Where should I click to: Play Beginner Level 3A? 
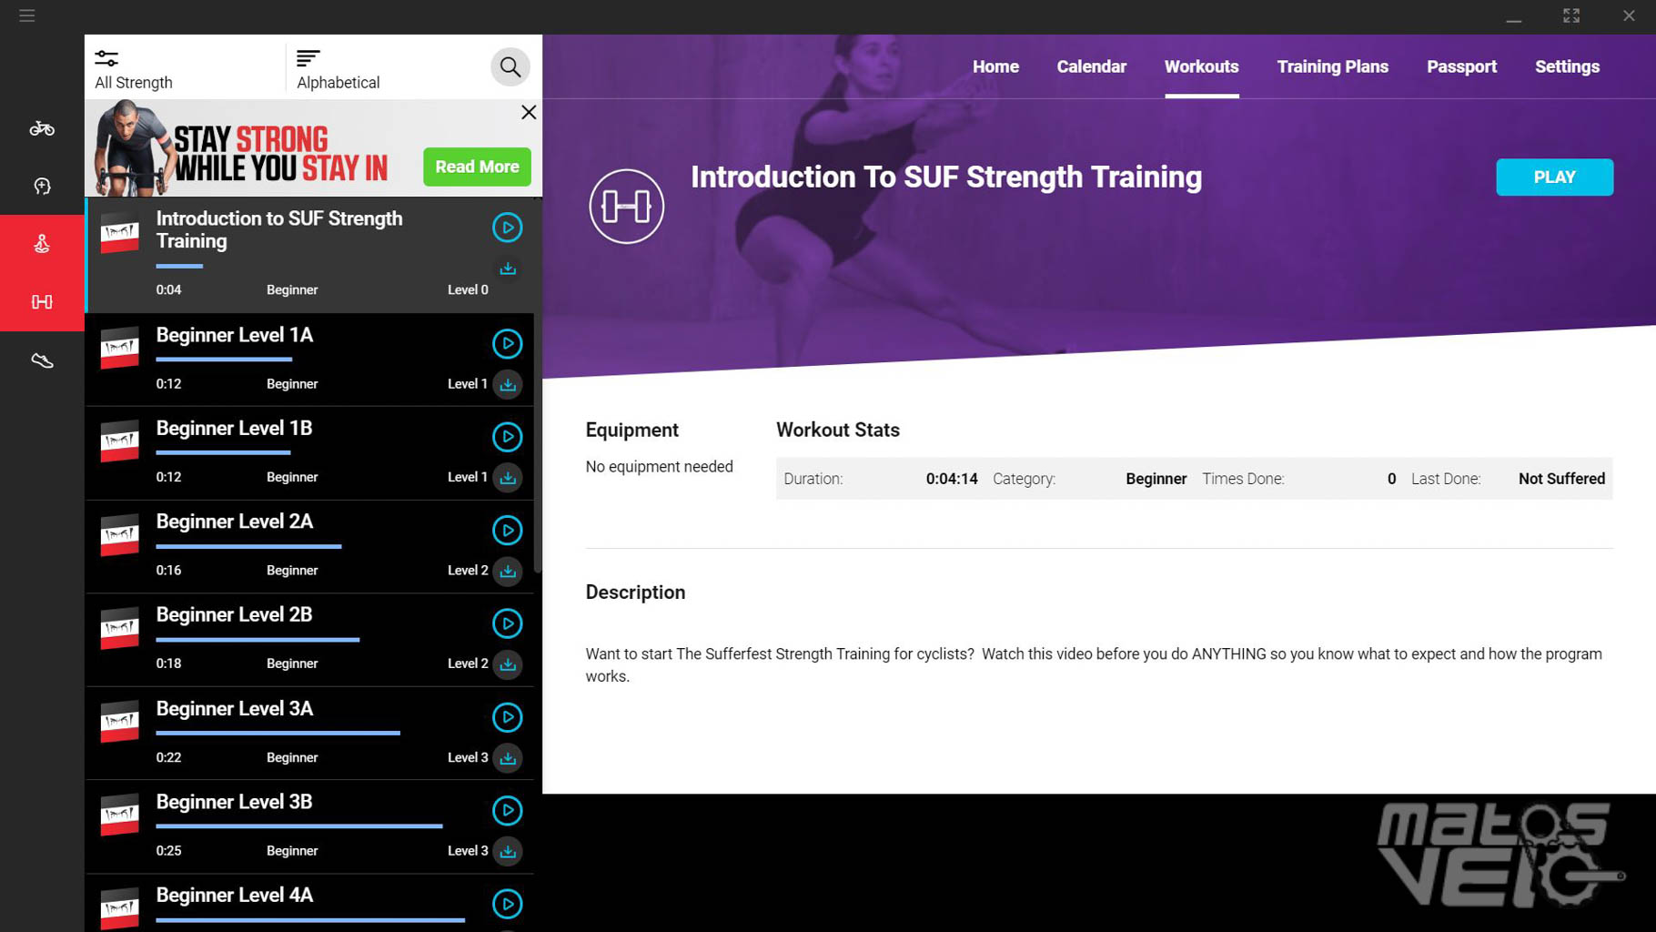pyautogui.click(x=508, y=717)
